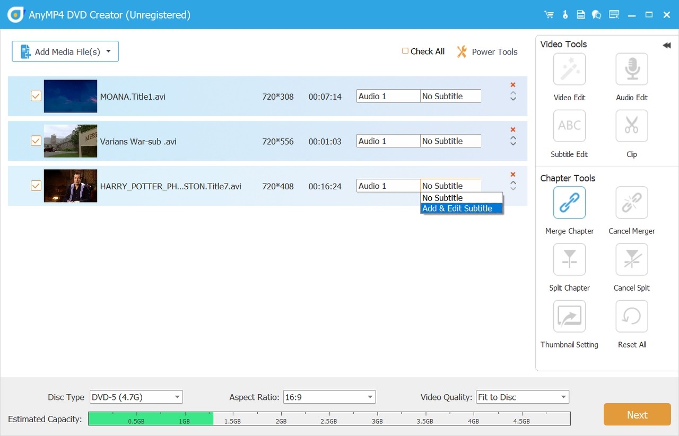Click the shopping cart purchase icon
This screenshot has height=436, width=679.
(x=549, y=15)
